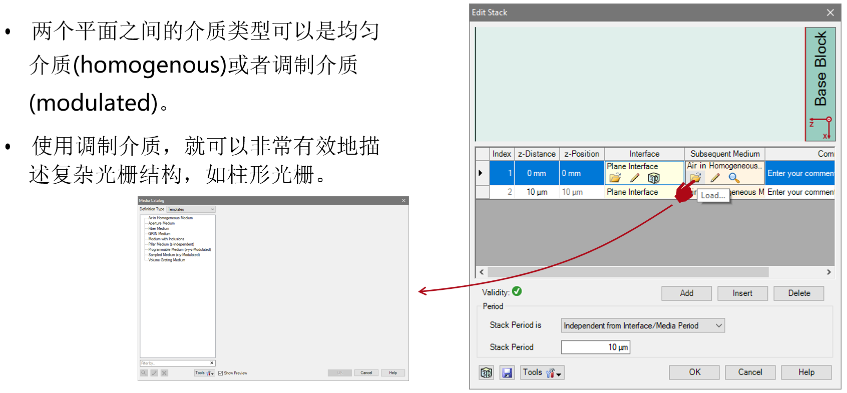Click the Index column header
The height and width of the screenshot is (393, 847).
[x=502, y=154]
